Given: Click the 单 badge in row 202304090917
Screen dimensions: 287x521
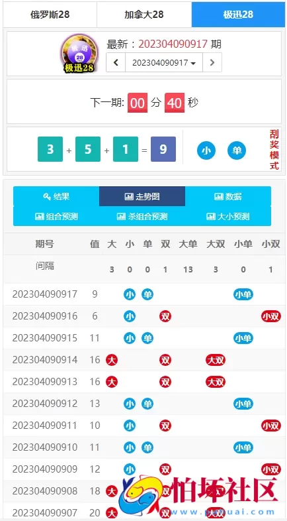Looking at the screenshot, I should tap(147, 294).
